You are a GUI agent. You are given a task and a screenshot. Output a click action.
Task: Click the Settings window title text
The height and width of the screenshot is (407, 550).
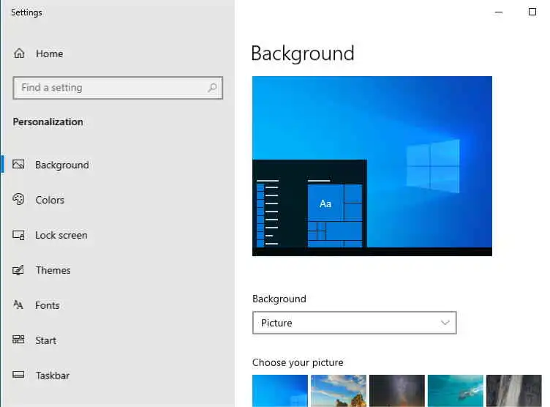pyautogui.click(x=26, y=12)
